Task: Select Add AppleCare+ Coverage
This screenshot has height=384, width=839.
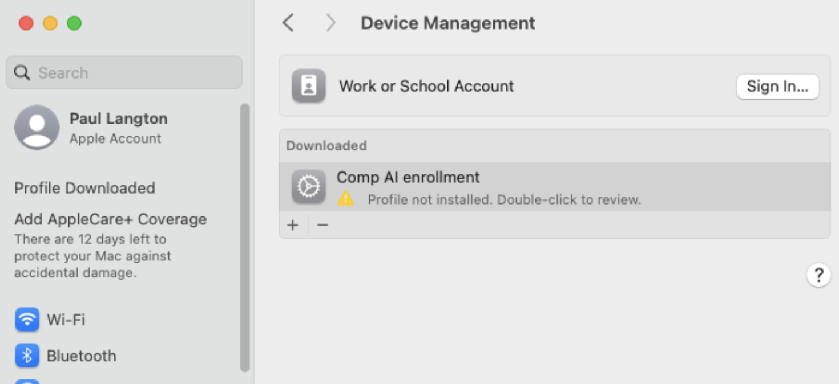Action: (110, 219)
